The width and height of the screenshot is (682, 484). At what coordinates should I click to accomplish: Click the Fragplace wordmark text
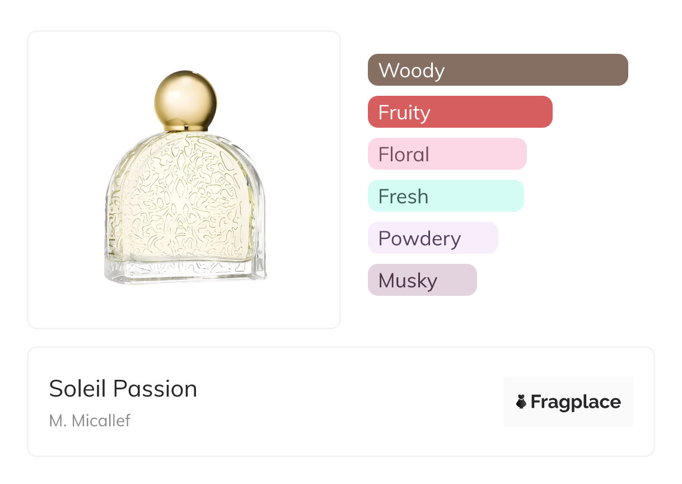click(x=576, y=402)
